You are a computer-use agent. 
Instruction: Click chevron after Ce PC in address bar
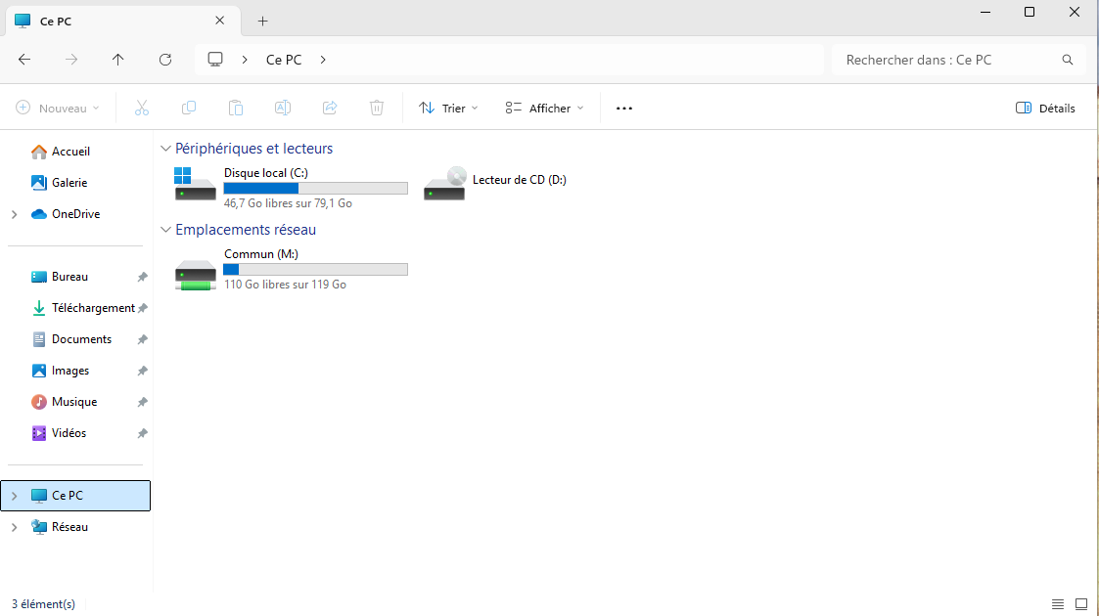323,60
